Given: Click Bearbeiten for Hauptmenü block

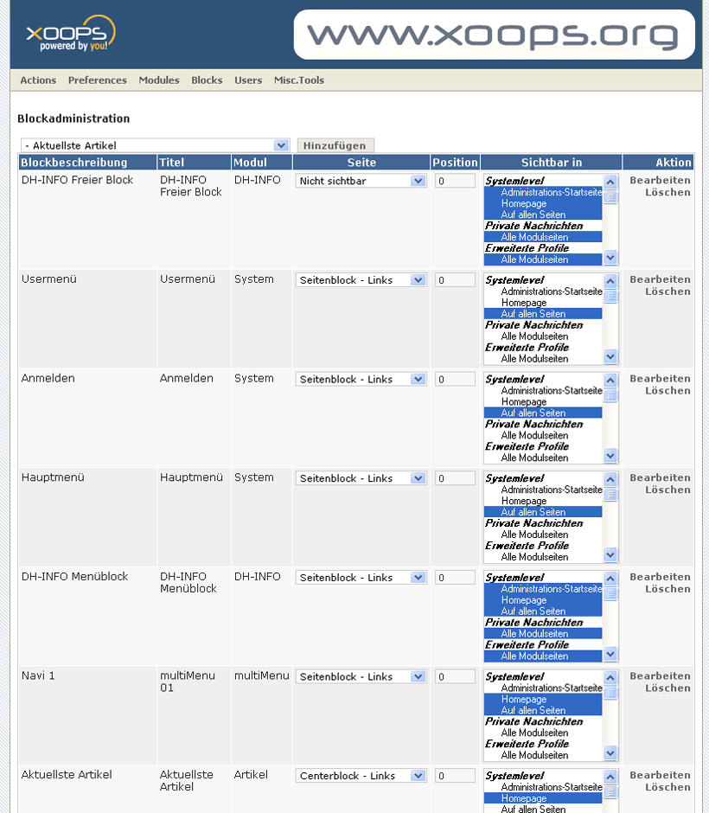Looking at the screenshot, I should click(661, 477).
